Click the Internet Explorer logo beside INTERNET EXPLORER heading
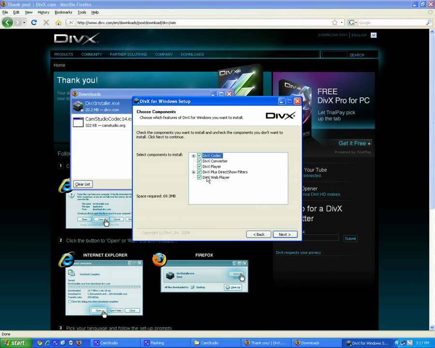 point(66,260)
